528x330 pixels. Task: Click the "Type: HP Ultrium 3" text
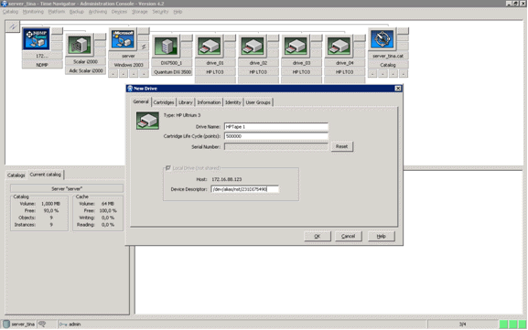point(182,115)
